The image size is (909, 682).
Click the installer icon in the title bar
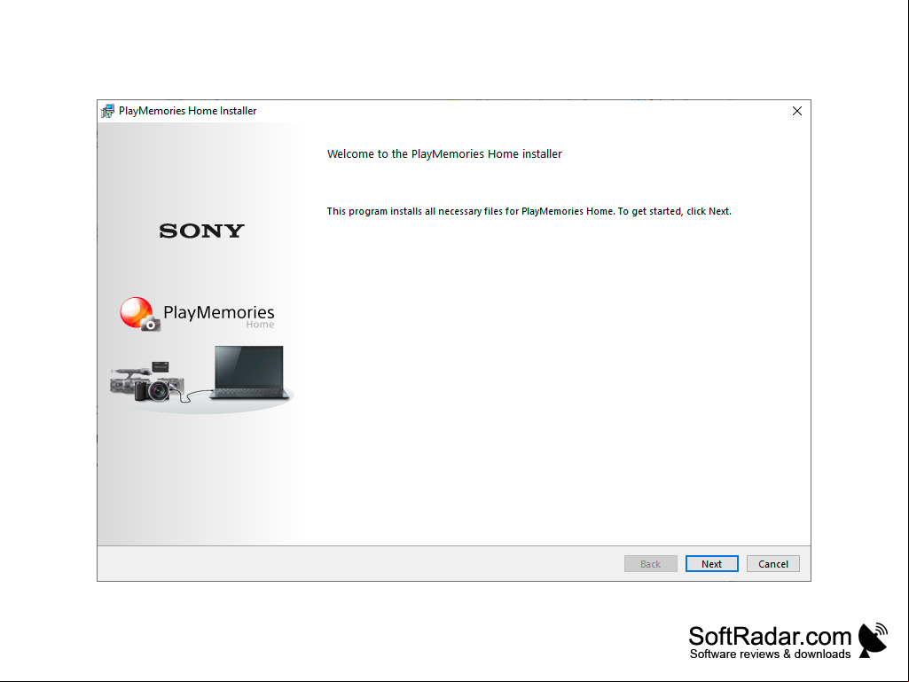point(107,111)
